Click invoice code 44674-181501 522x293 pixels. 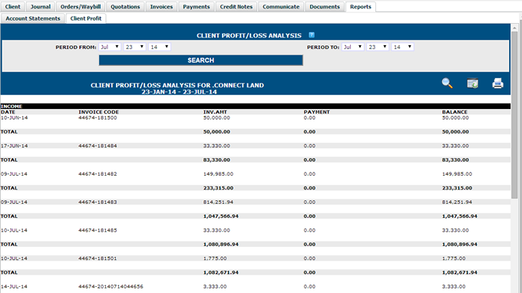pyautogui.click(x=97, y=258)
